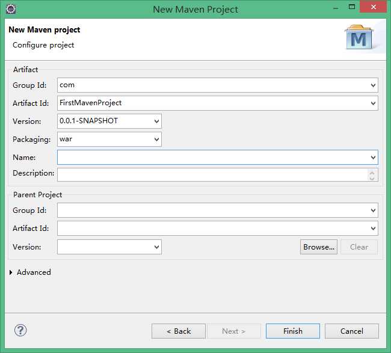The image size is (391, 353).
Task: Open the Parent Project Version dropdown arrow
Action: click(156, 247)
